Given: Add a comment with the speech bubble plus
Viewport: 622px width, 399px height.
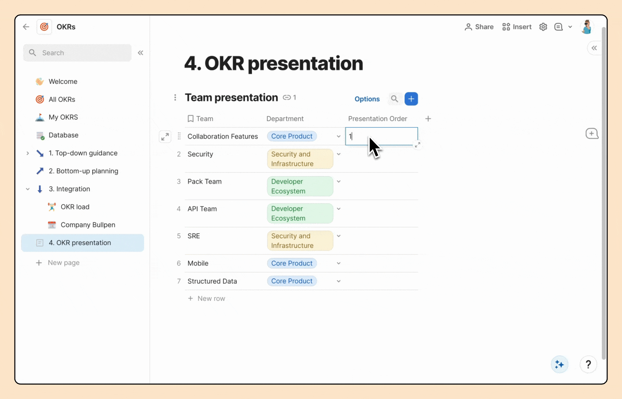Looking at the screenshot, I should [x=592, y=134].
